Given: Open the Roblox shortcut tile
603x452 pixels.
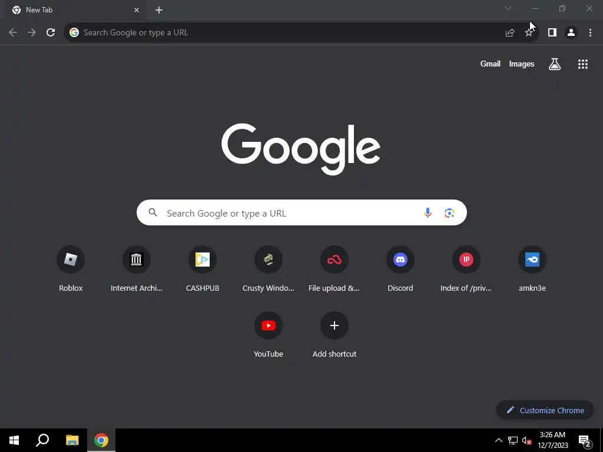Looking at the screenshot, I should [71, 260].
